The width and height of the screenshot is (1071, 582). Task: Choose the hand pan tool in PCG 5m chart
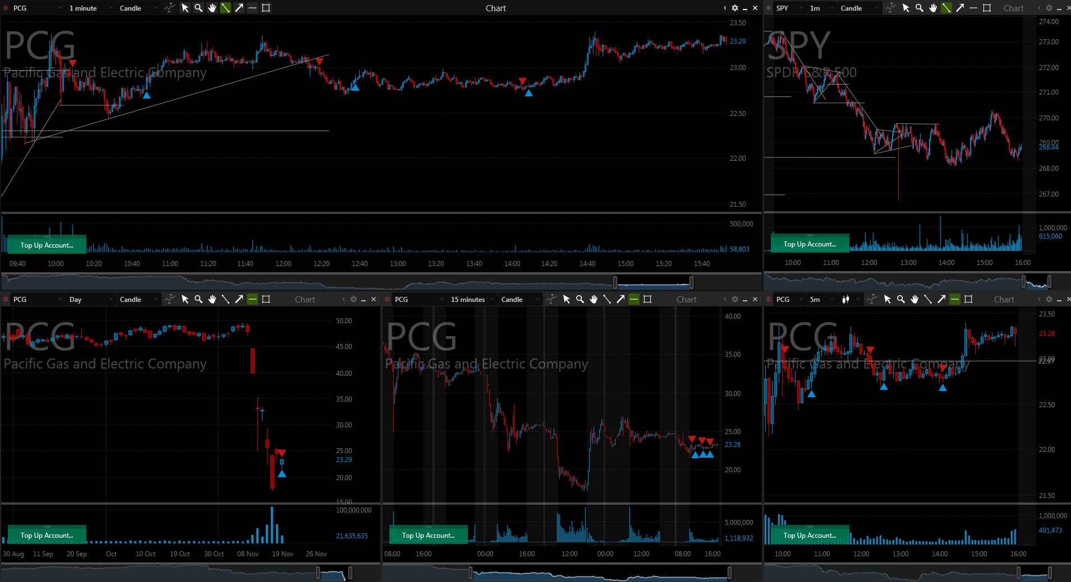pos(914,299)
